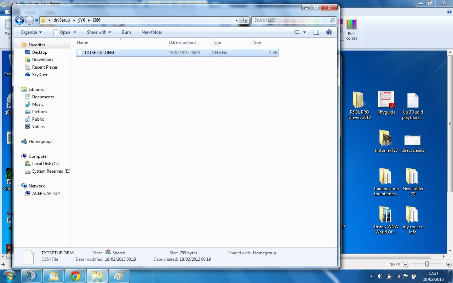Open Explorer help with the question-mark icon

(329, 32)
